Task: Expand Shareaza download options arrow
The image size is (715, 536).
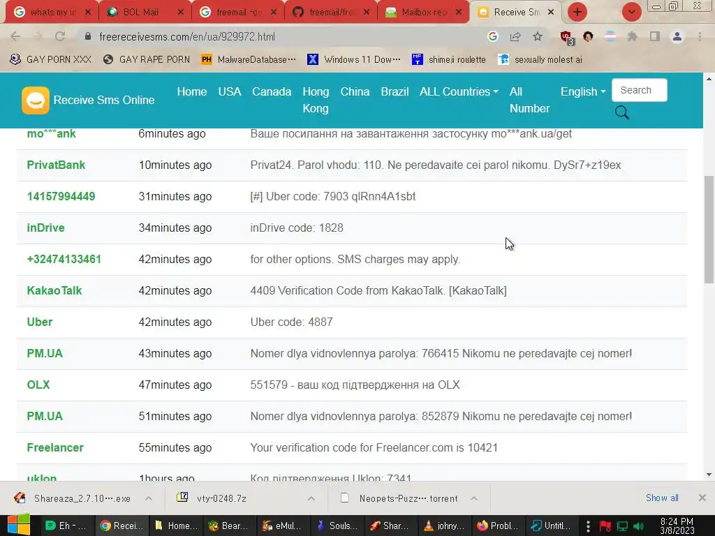Action: [x=149, y=498]
